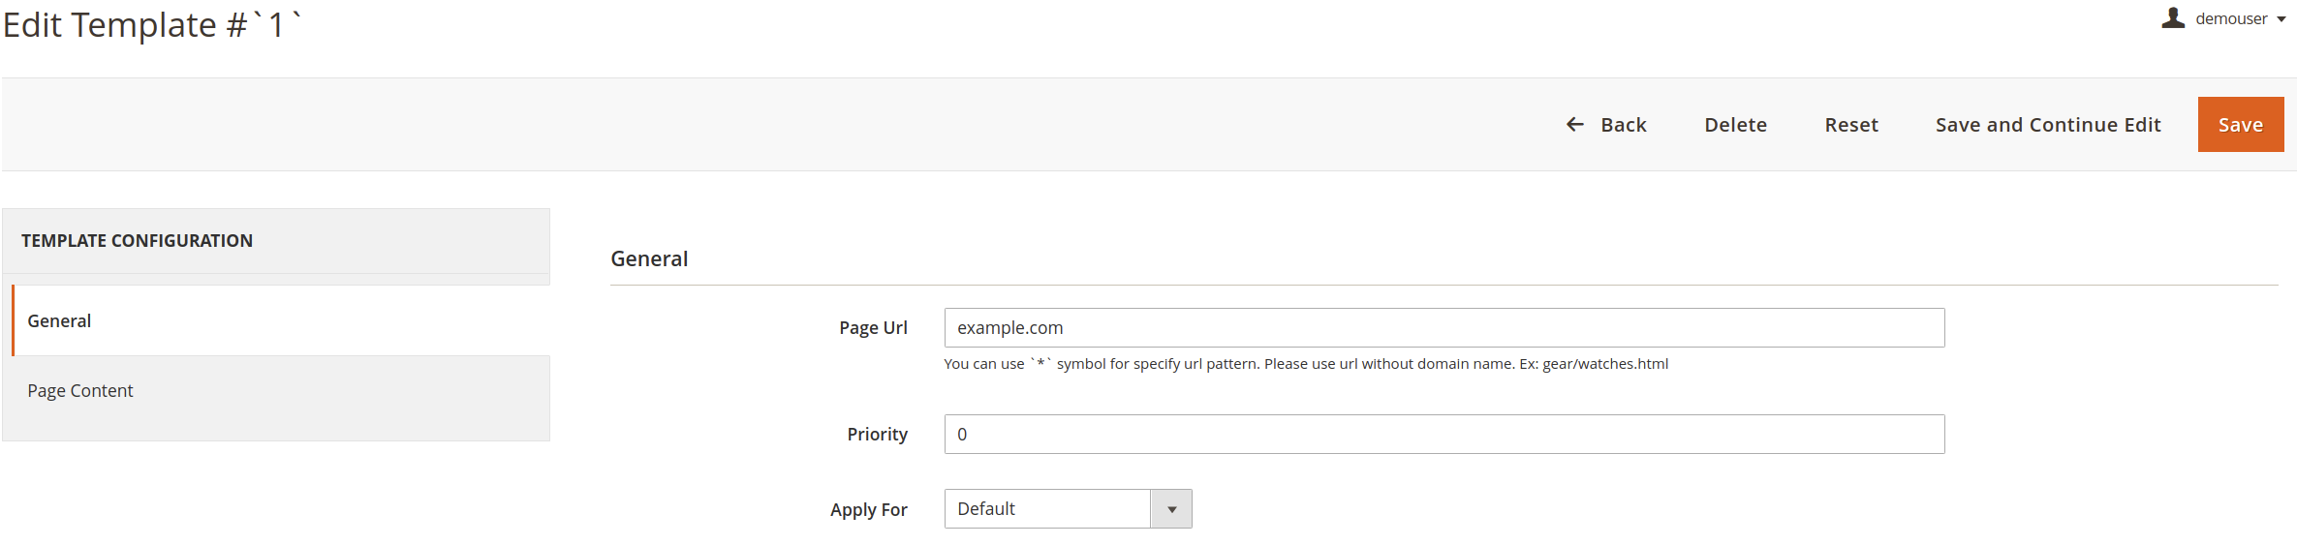
Task: Click the General section heading
Action: 649,258
